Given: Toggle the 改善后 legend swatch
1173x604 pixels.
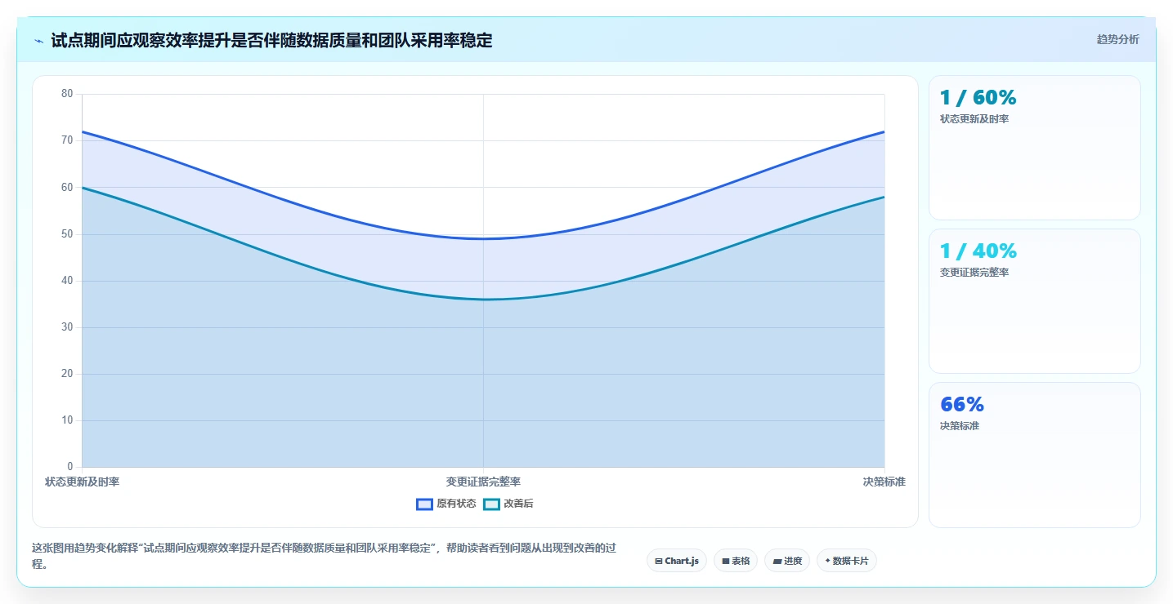Looking at the screenshot, I should click(491, 504).
